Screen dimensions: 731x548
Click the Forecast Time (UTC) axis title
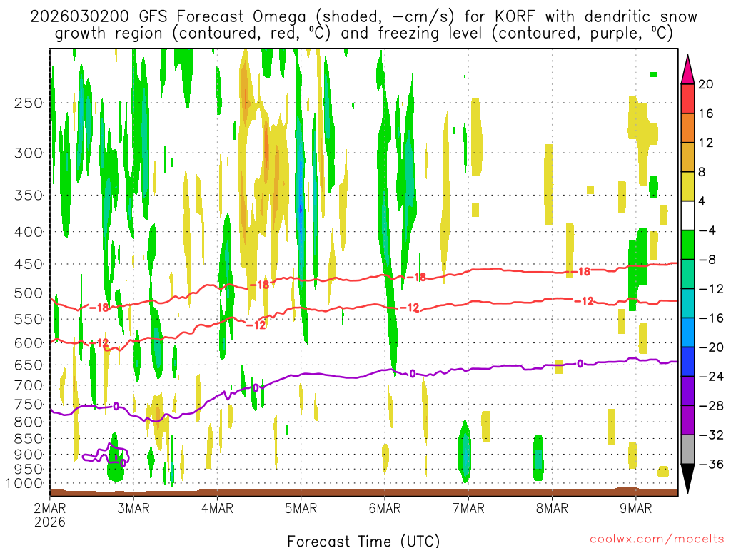pyautogui.click(x=363, y=540)
